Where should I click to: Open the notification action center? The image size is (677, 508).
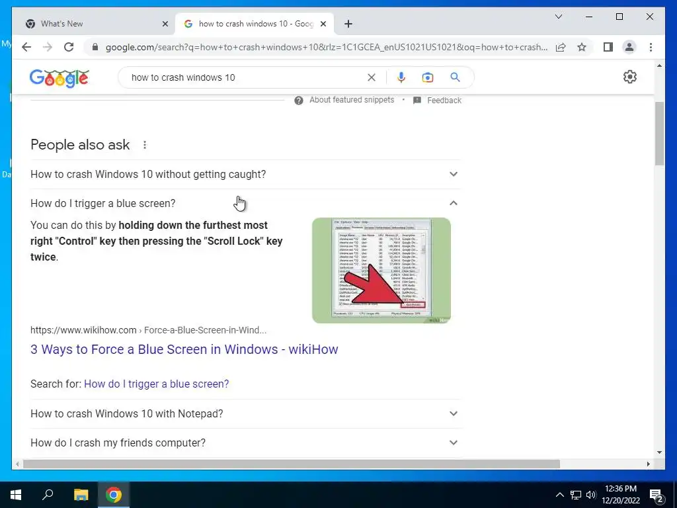coord(657,495)
